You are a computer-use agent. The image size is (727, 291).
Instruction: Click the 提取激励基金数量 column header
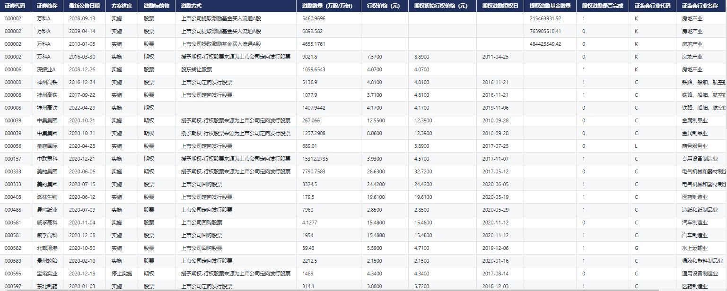point(550,6)
